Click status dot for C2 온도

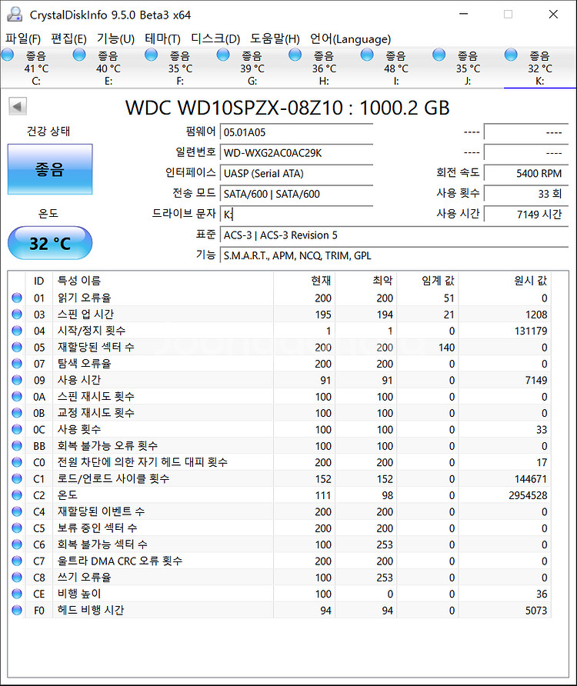17,495
